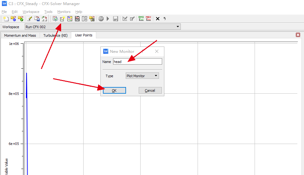The width and height of the screenshot is (304, 175).
Task: Click the Name field containing 'head'
Action: tap(137, 62)
